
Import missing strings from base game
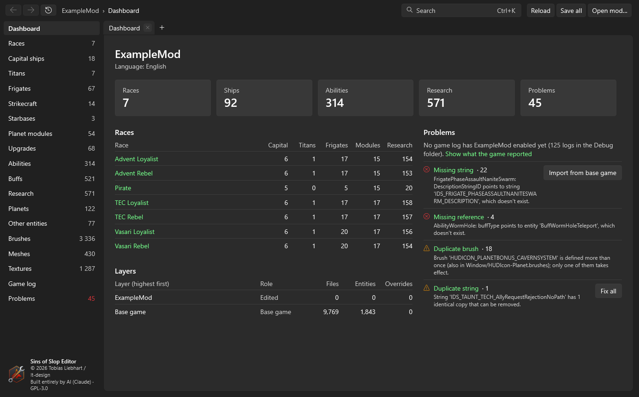click(x=583, y=173)
